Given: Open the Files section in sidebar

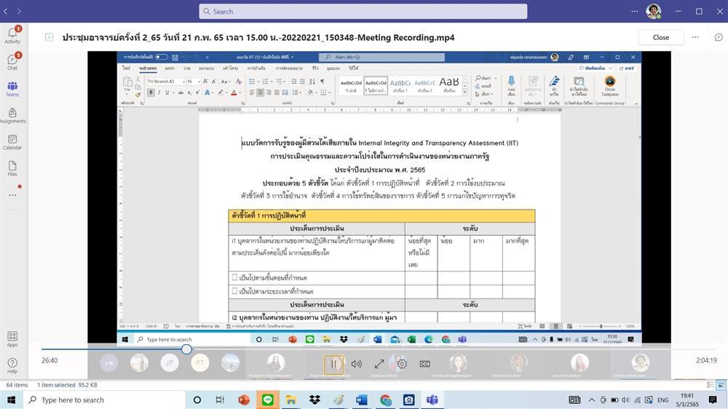Looking at the screenshot, I should coord(12,169).
